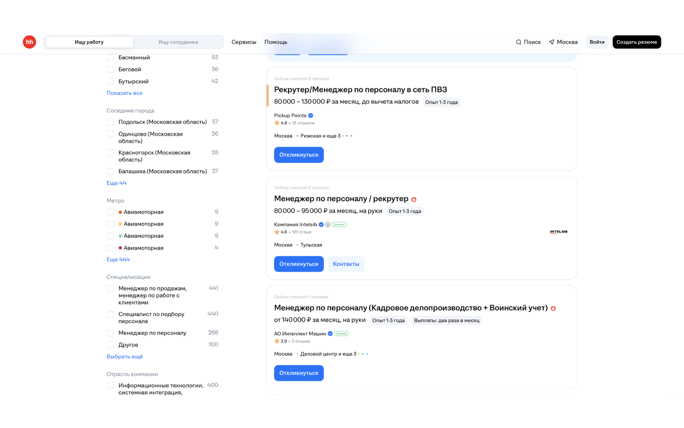
Task: Click the Intelsib company logo
Action: click(x=559, y=232)
